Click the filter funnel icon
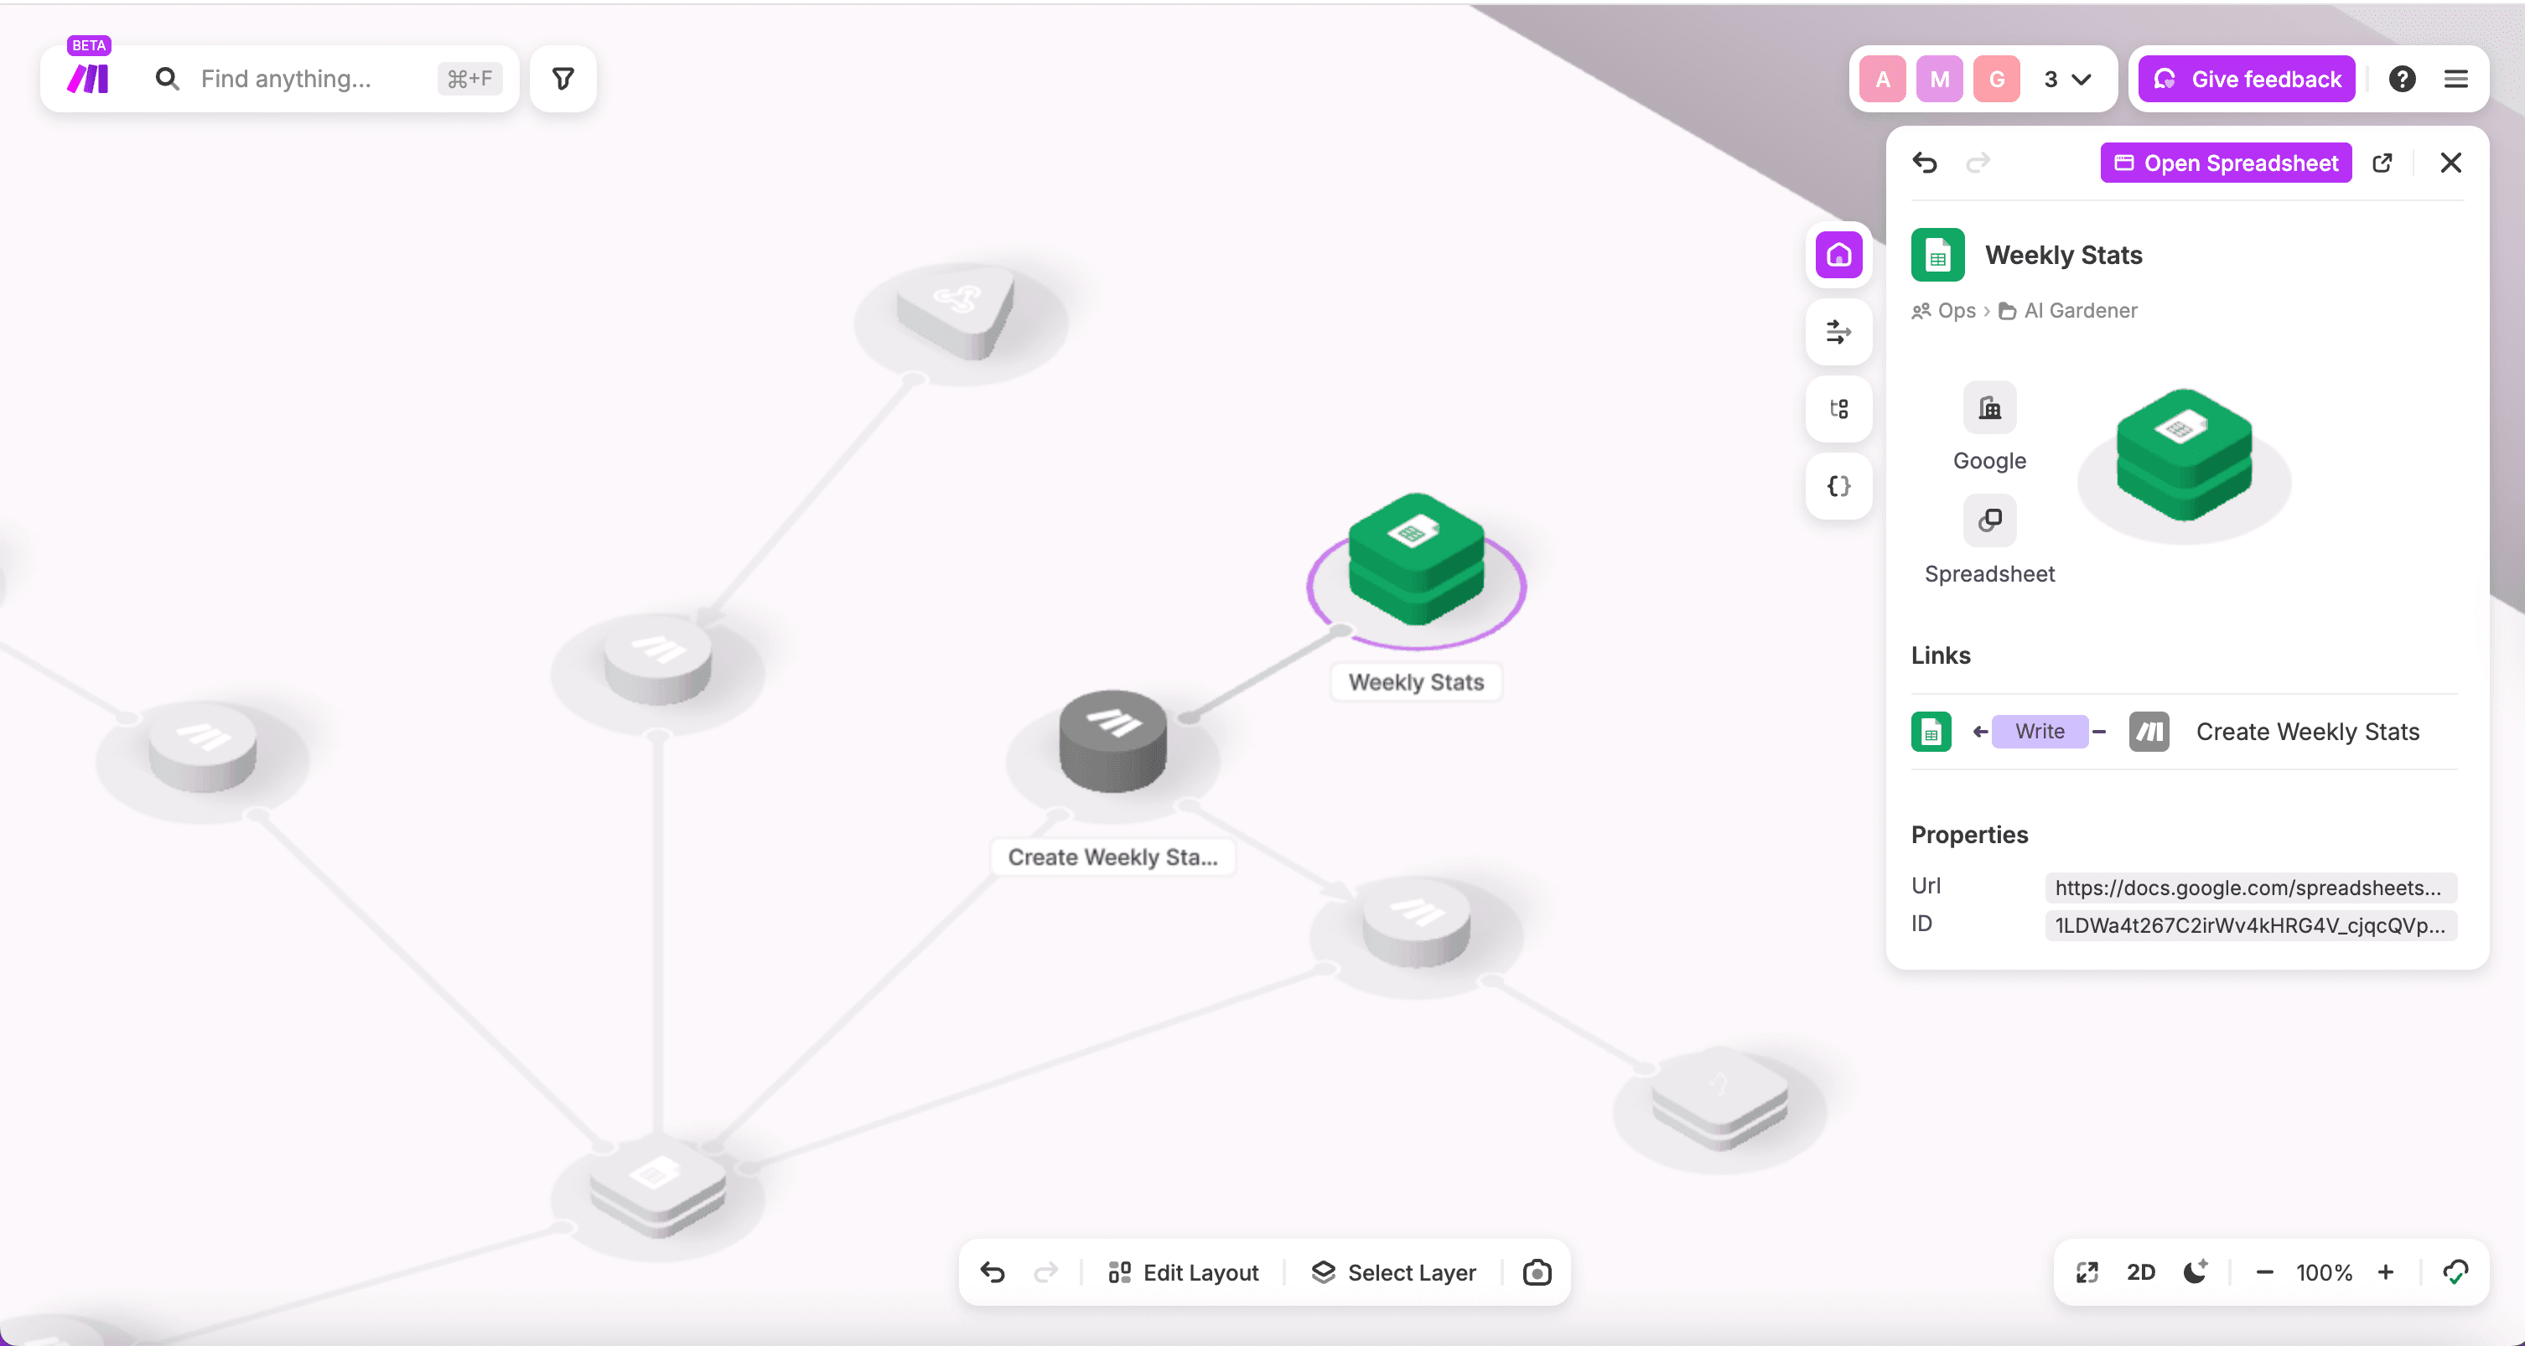The height and width of the screenshot is (1346, 2525). coord(563,79)
